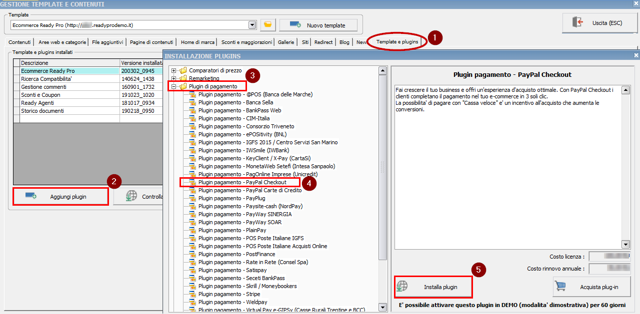This screenshot has width=640, height=314.
Task: Click the PayWay SINERGIA plugin icon
Action: [192, 214]
